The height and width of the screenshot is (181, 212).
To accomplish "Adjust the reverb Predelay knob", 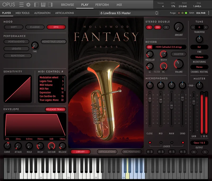I will [150, 54].
